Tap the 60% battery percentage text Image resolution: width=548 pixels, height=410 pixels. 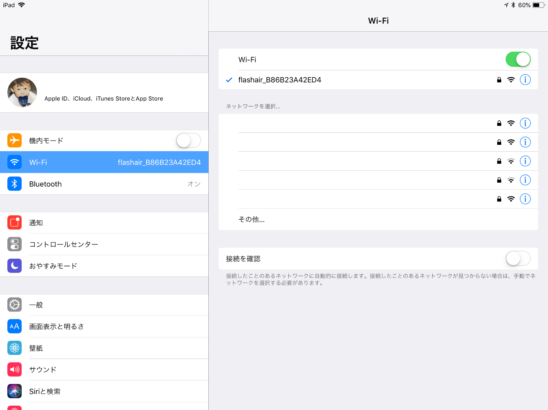tap(524, 5)
